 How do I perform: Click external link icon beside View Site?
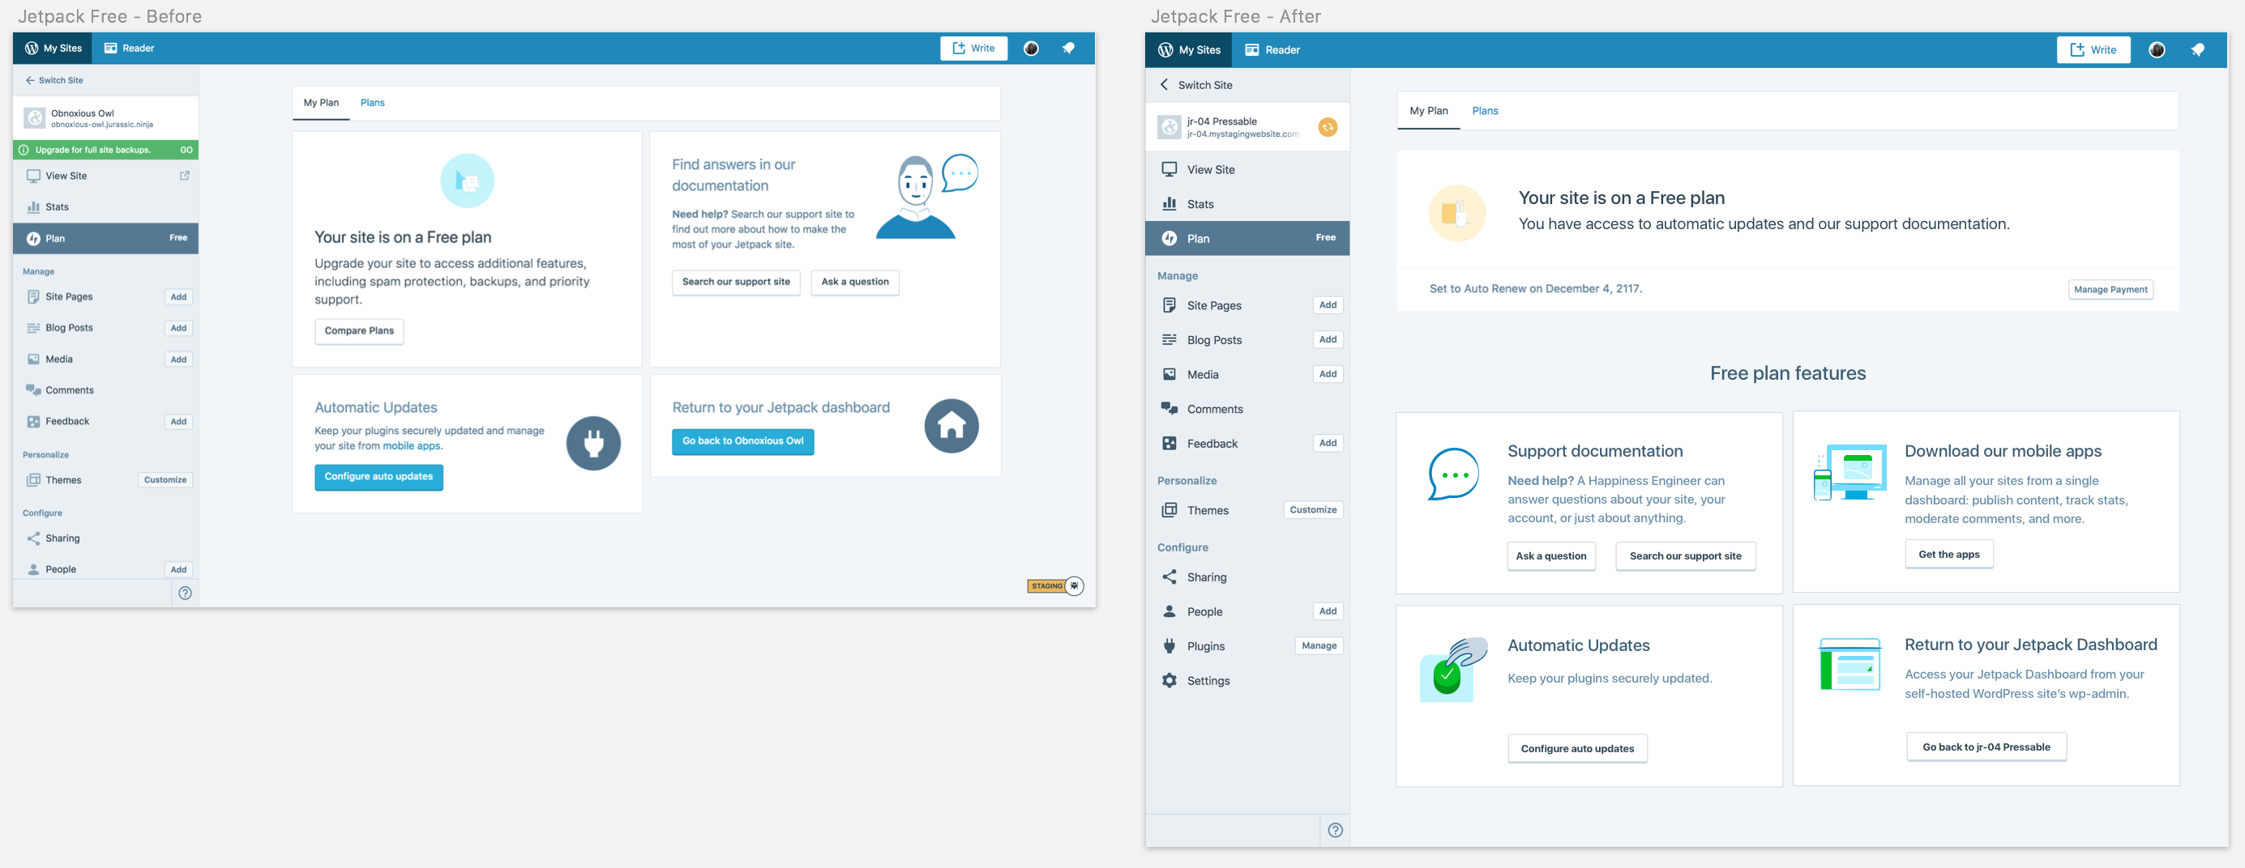[185, 176]
